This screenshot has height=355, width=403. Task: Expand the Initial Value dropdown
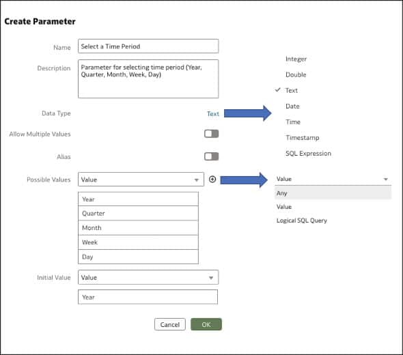pos(148,277)
